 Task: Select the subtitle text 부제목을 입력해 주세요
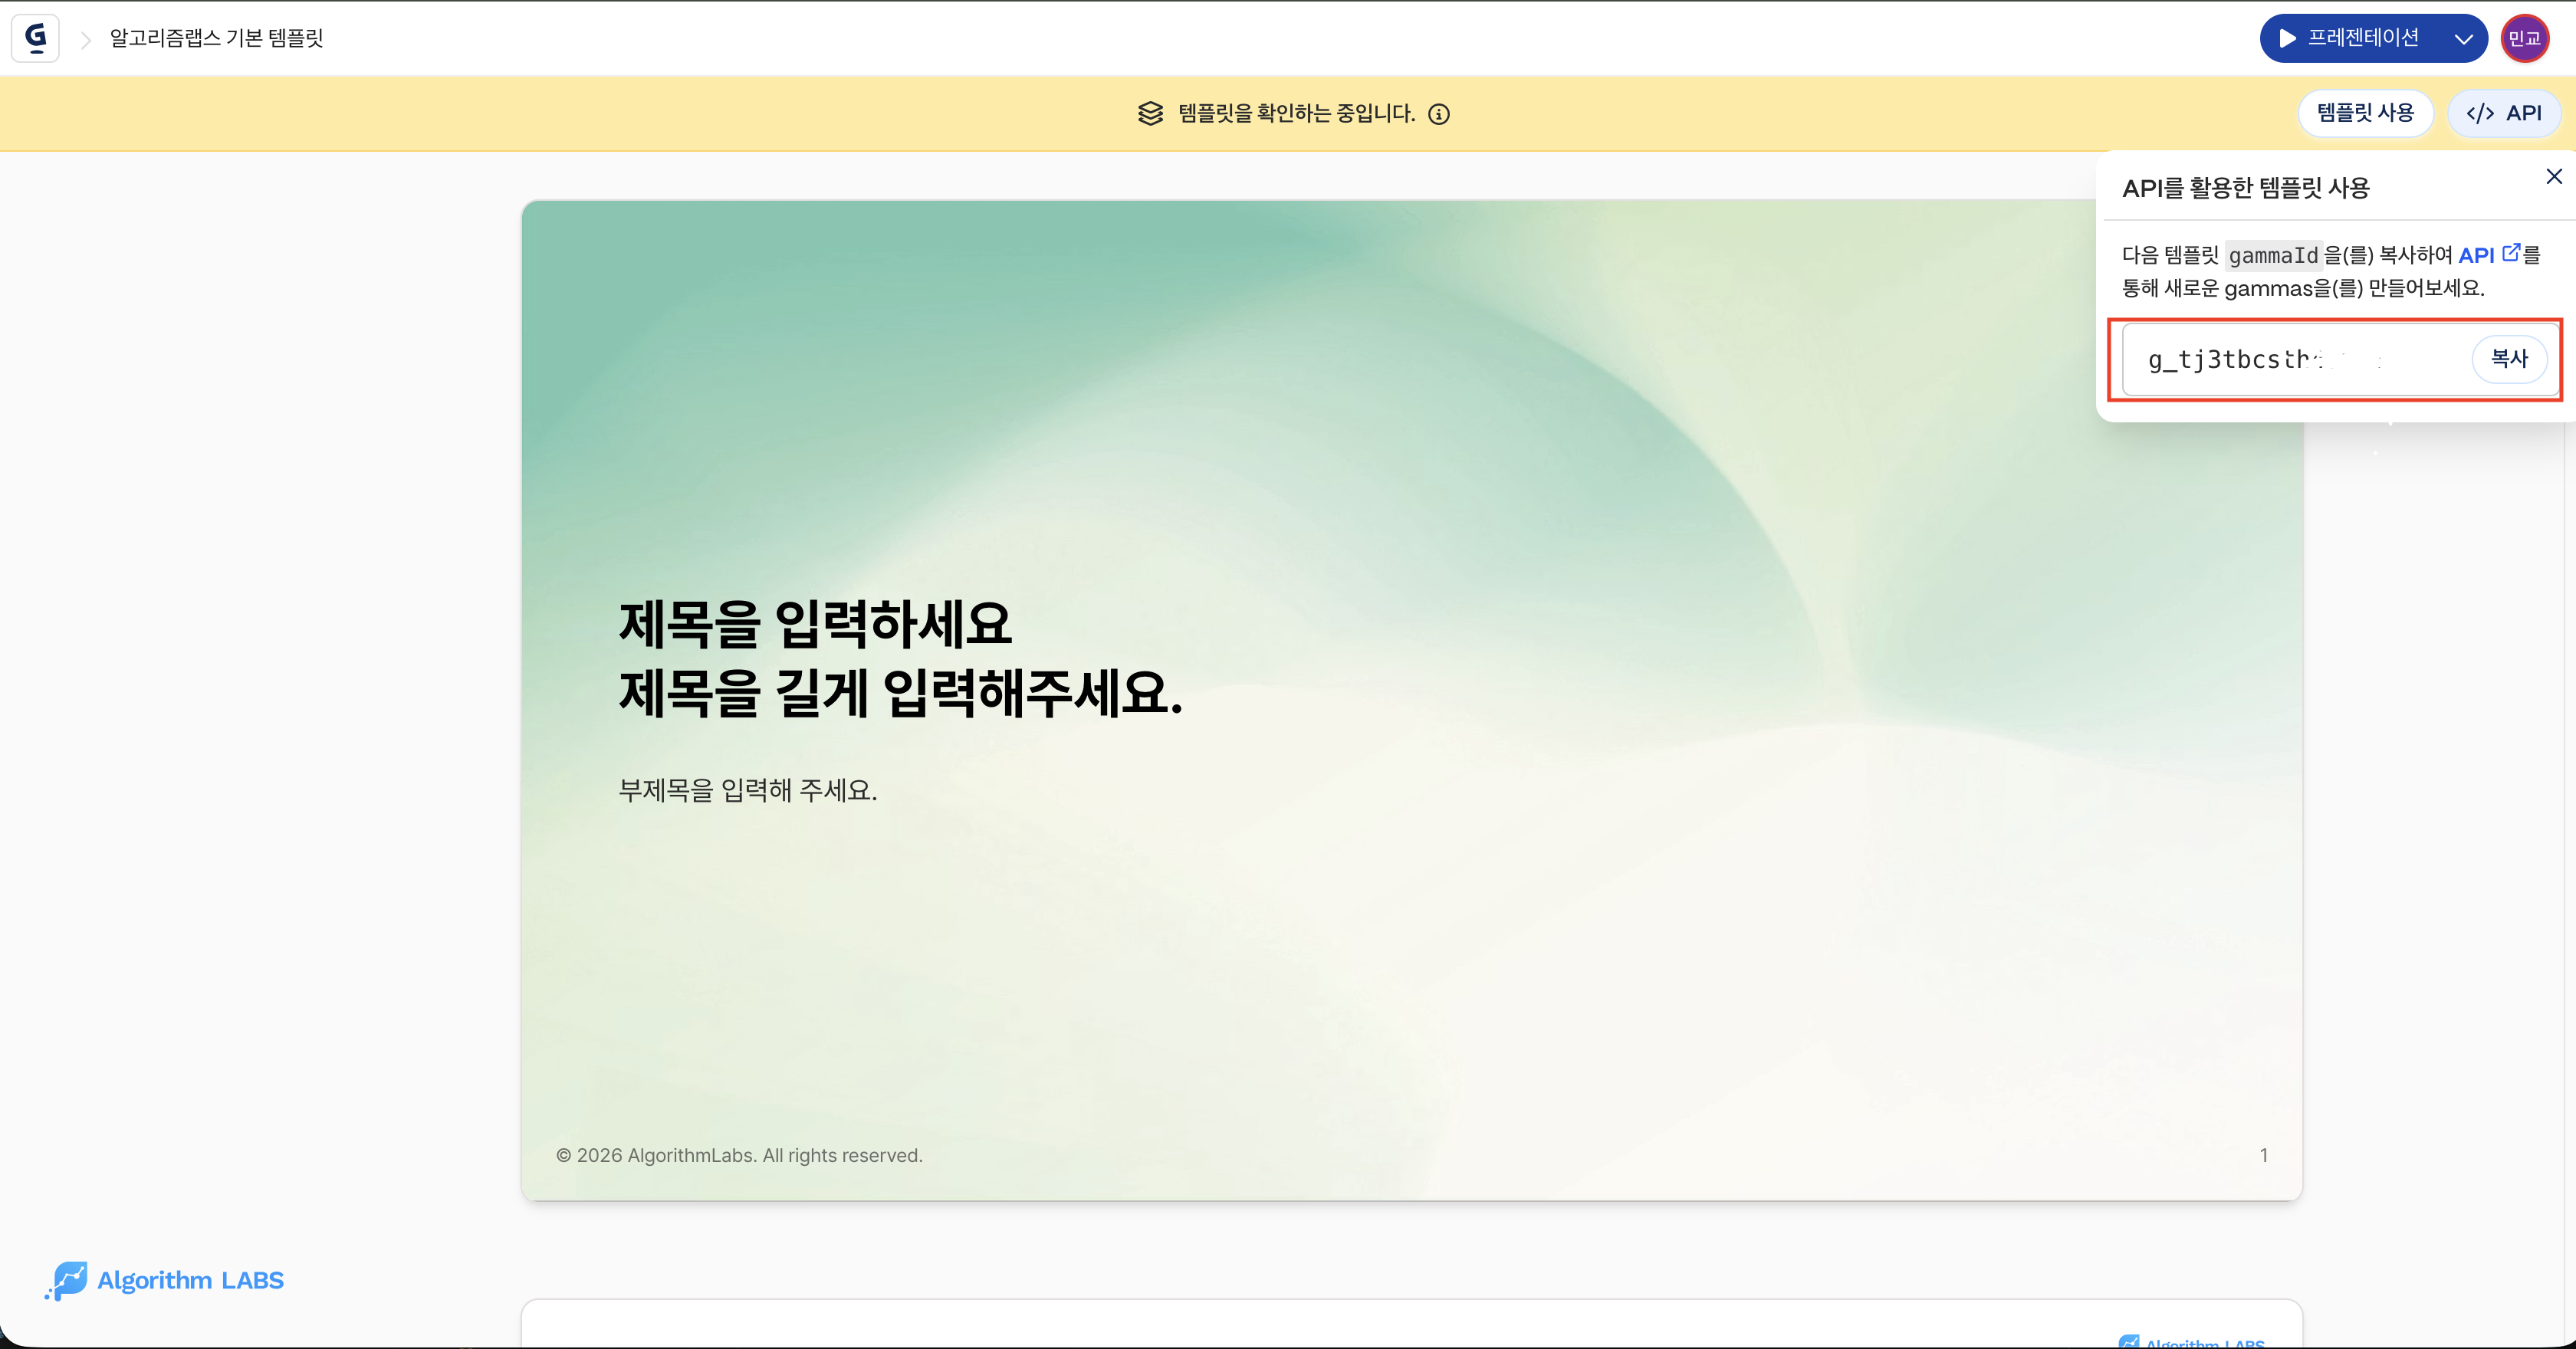pos(747,791)
